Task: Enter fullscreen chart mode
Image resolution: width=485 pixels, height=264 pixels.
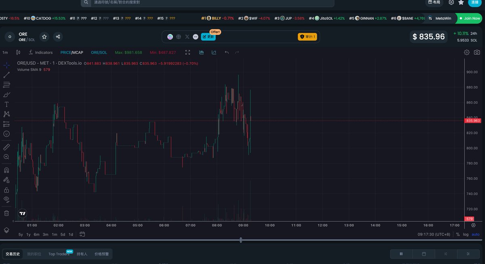Action: [188, 52]
